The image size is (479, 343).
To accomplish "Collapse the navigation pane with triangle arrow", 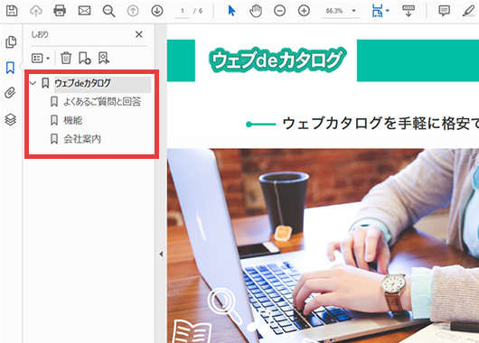I will [161, 254].
